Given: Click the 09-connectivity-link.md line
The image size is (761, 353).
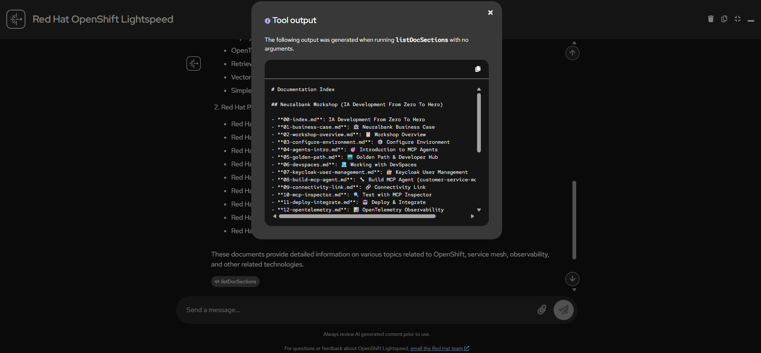Looking at the screenshot, I should (348, 187).
